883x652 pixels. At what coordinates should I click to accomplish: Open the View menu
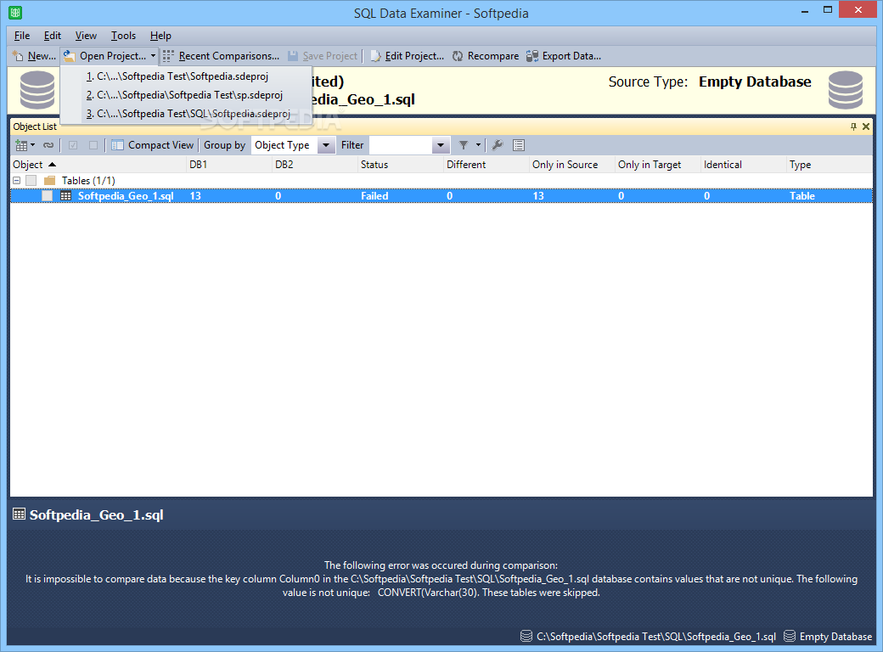click(86, 36)
